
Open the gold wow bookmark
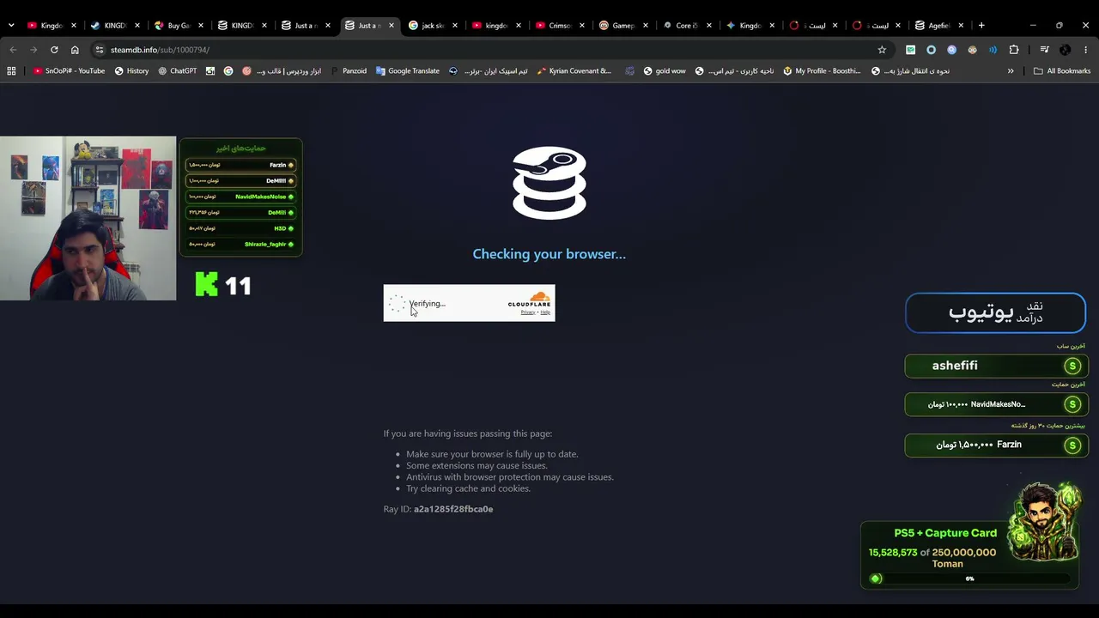point(665,71)
